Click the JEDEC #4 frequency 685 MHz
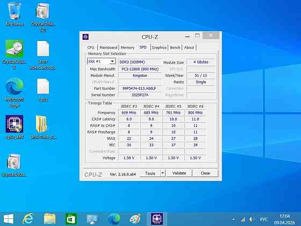Screen dimensions: 301x226 tap(151, 112)
